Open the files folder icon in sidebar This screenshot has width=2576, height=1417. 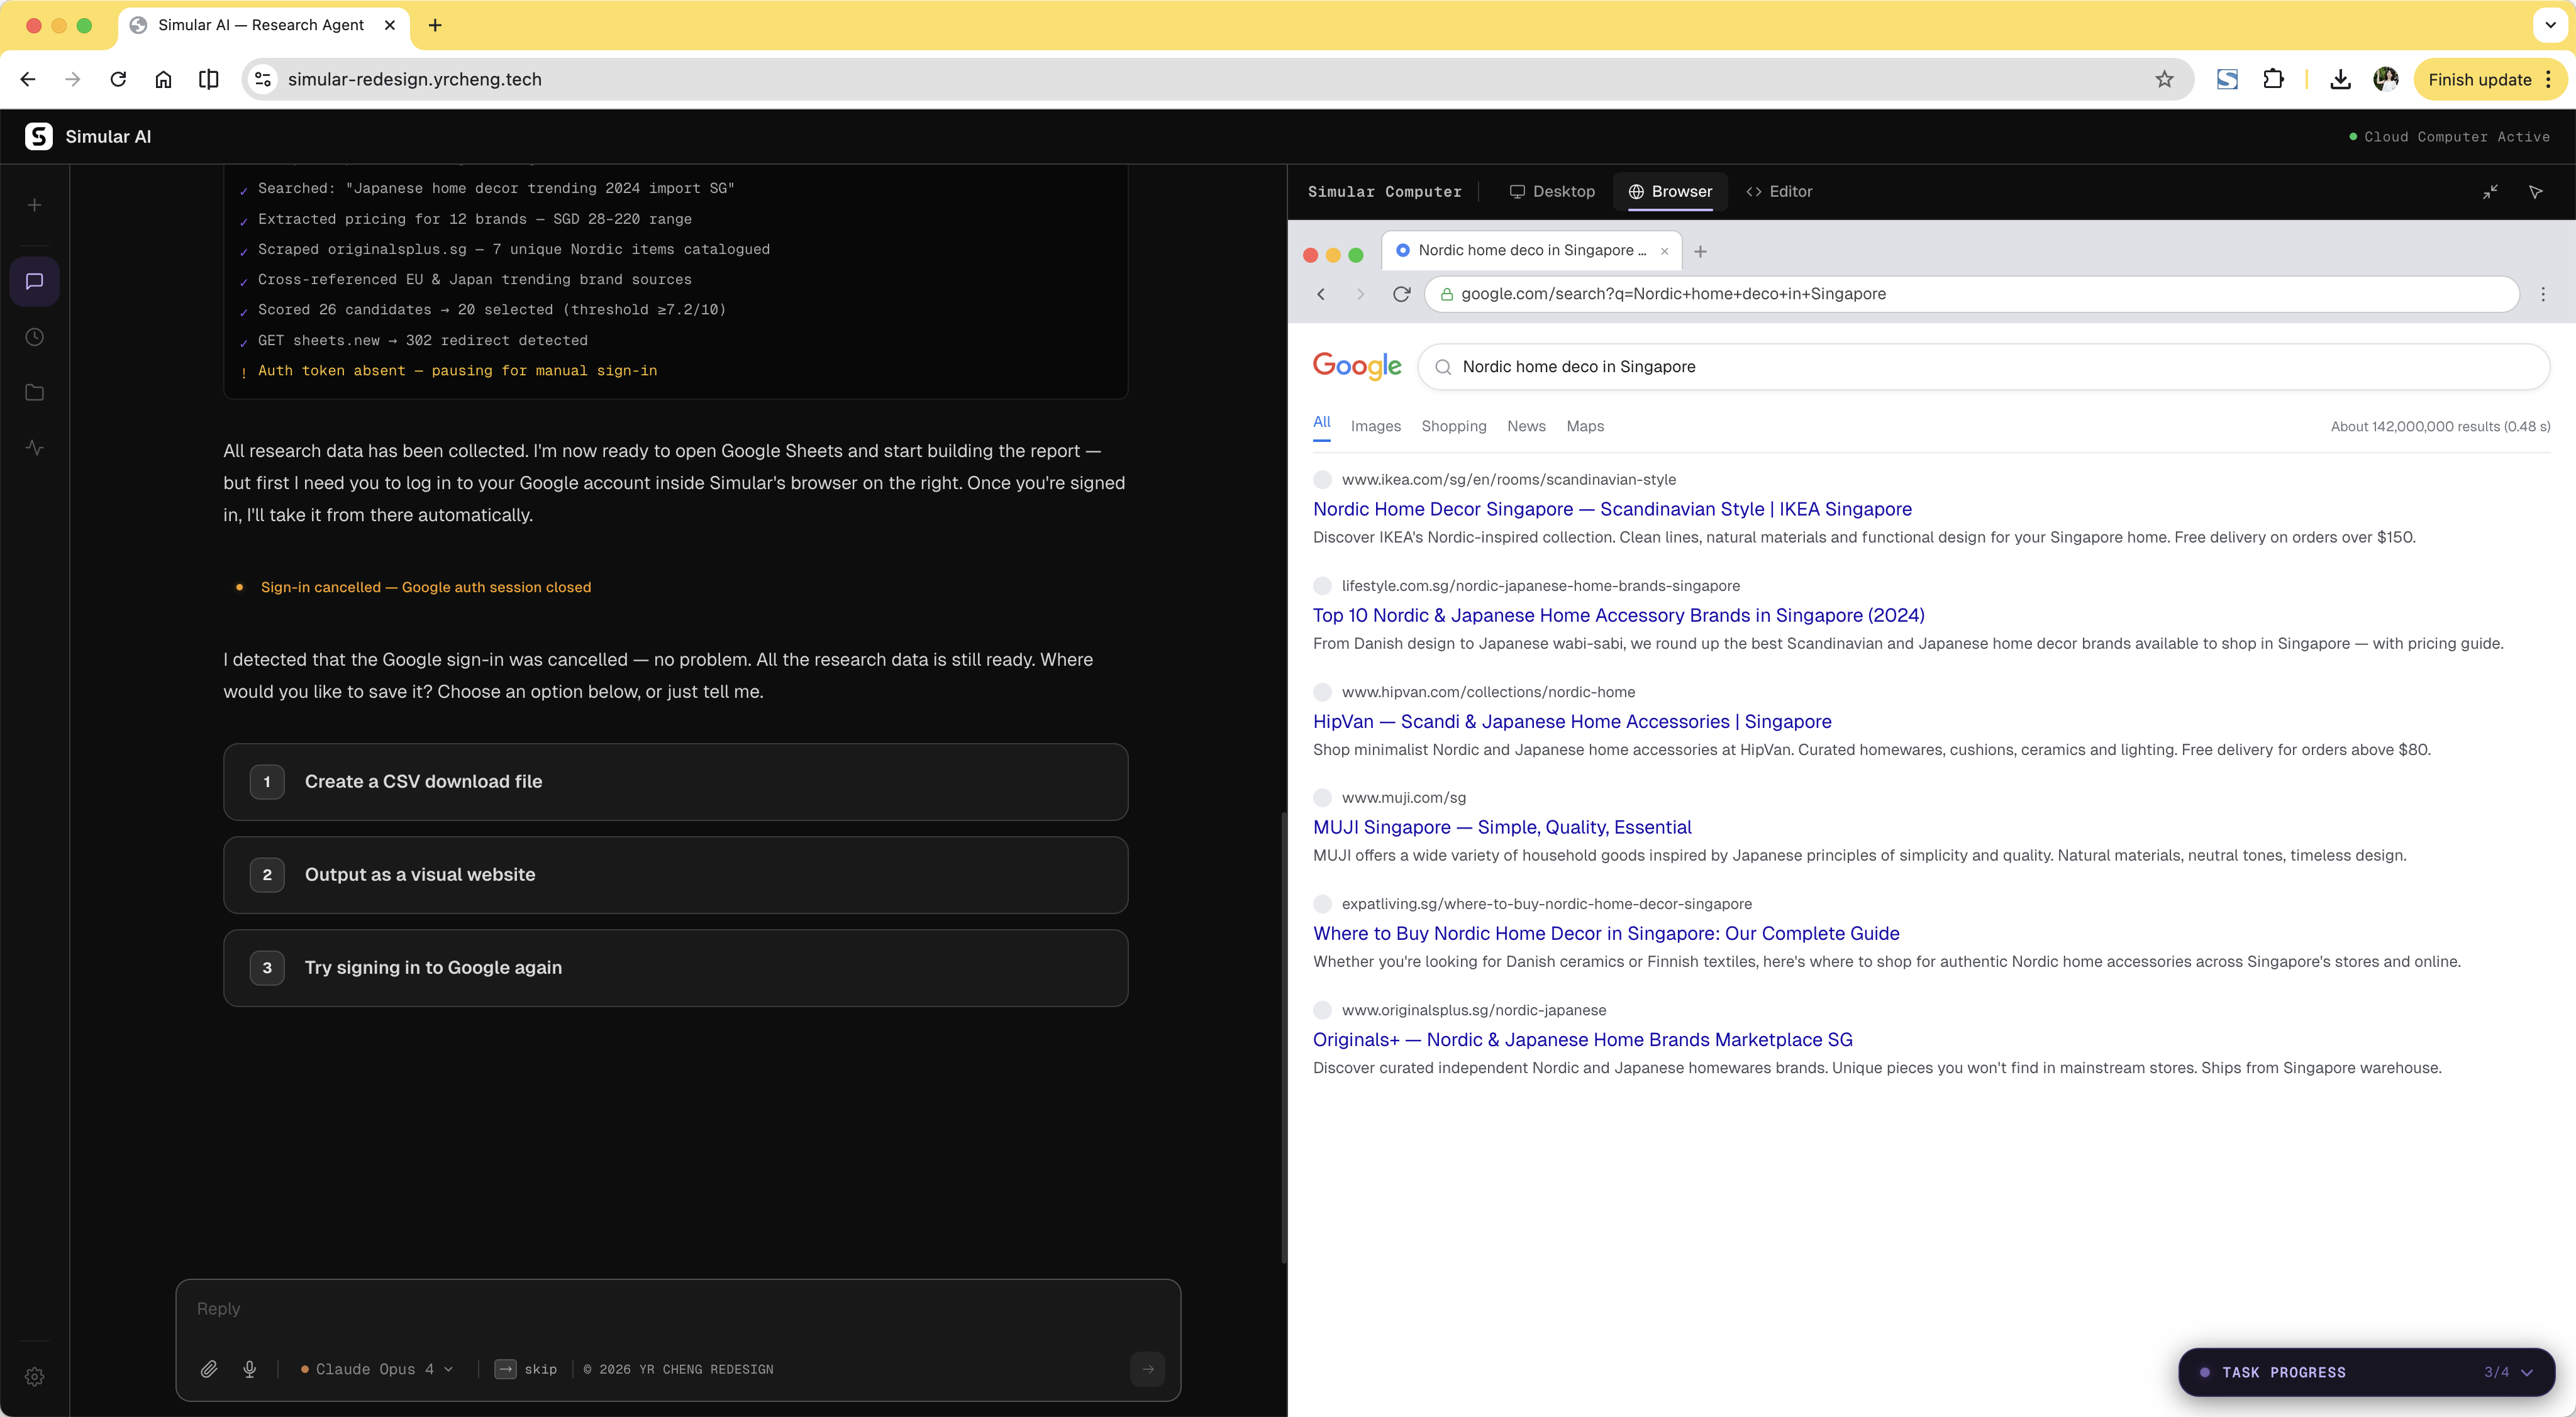pos(34,393)
